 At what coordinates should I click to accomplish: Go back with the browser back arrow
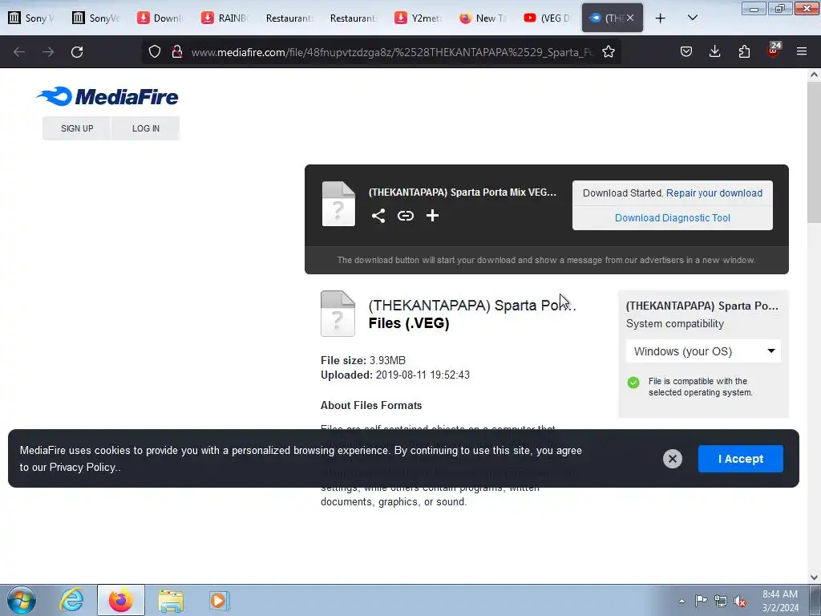click(x=19, y=52)
